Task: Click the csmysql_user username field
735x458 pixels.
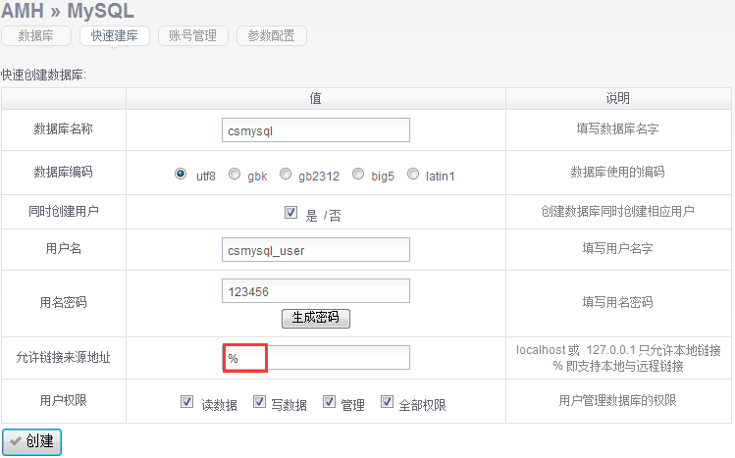Action: click(x=315, y=250)
